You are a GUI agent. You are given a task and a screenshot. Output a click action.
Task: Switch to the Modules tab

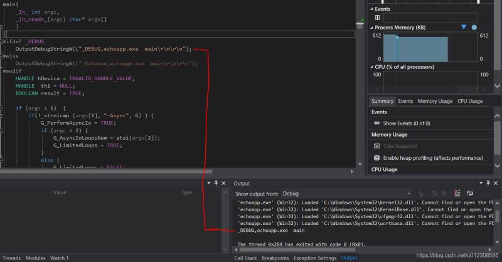click(35, 258)
